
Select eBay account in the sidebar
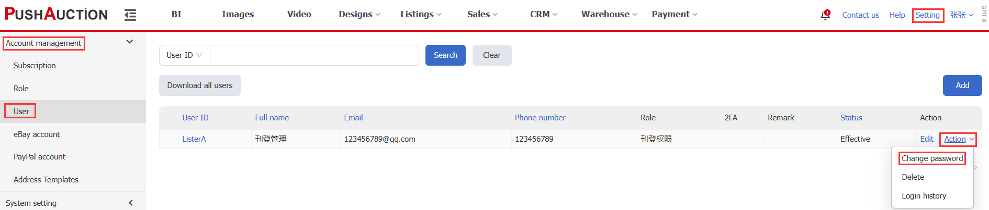pyautogui.click(x=37, y=134)
